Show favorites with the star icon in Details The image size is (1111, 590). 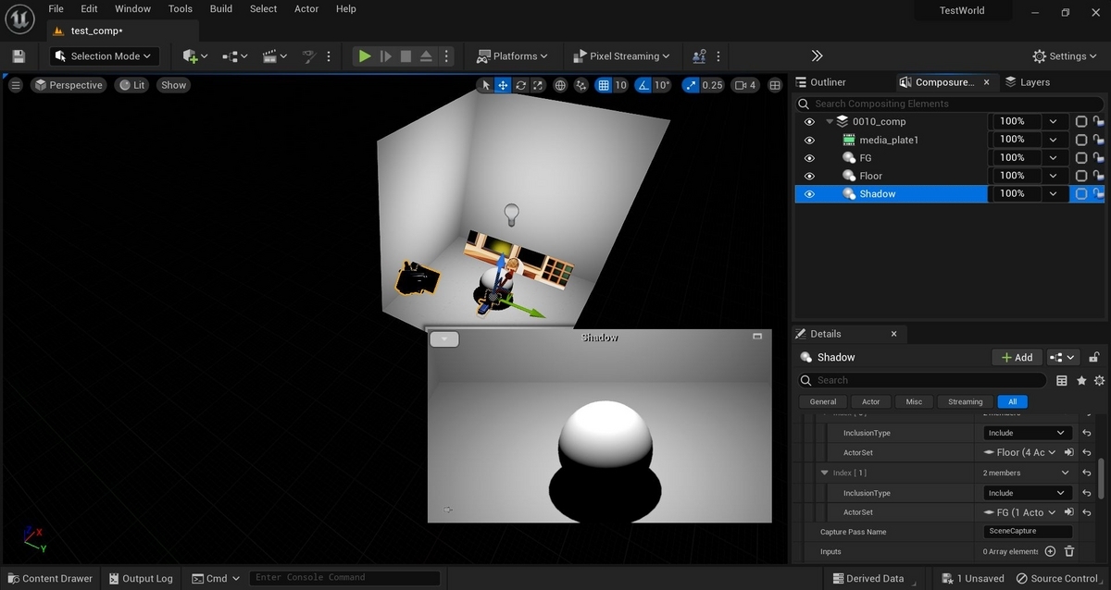pos(1080,380)
